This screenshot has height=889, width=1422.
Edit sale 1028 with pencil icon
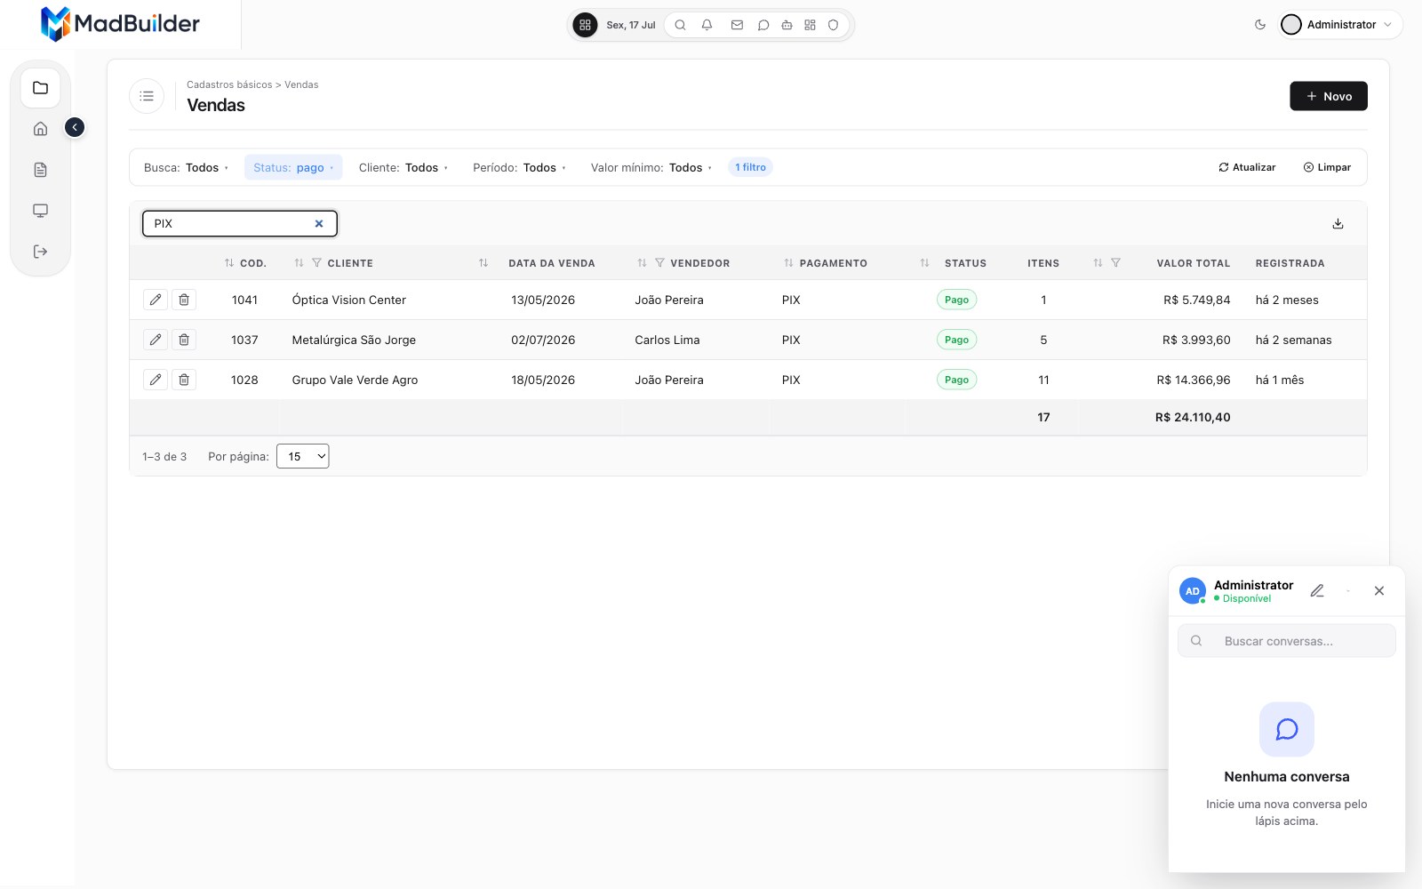point(156,380)
